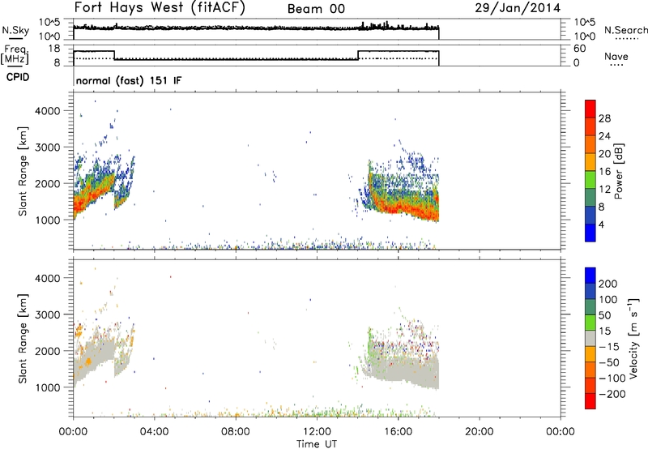
Task: Click the 20:00 time axis tick label
Action: pos(480,432)
